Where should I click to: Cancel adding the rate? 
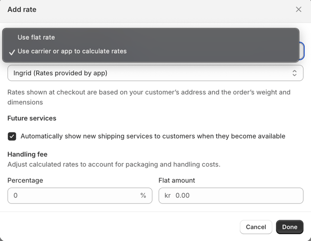256,227
